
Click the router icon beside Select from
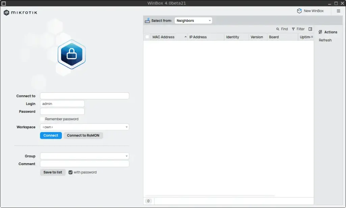(x=147, y=21)
